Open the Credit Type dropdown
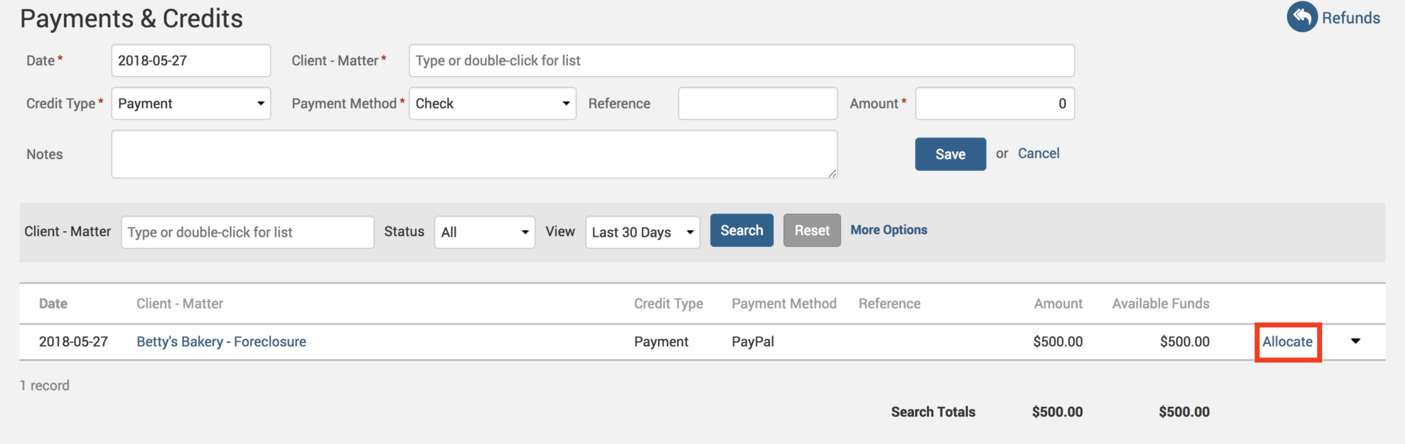The height and width of the screenshot is (444, 1405). [x=191, y=104]
